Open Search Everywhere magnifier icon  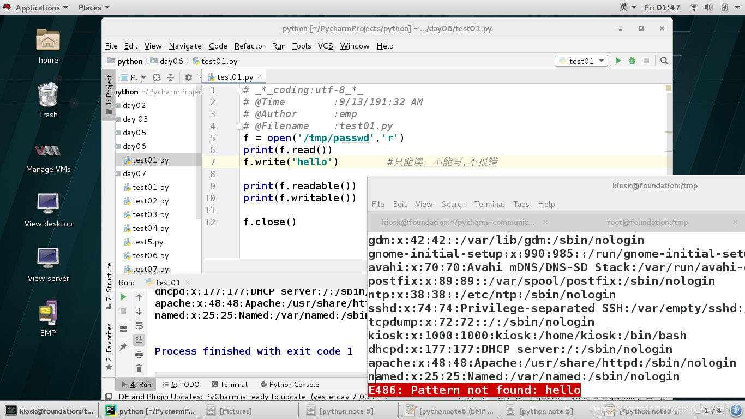(x=664, y=61)
